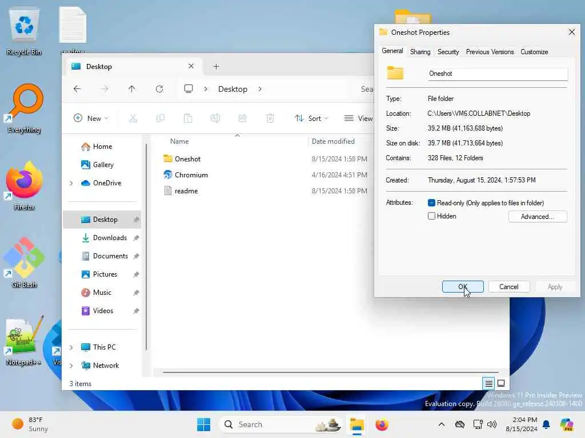Open Gallery in navigation pane
Image resolution: width=585 pixels, height=438 pixels.
103,165
